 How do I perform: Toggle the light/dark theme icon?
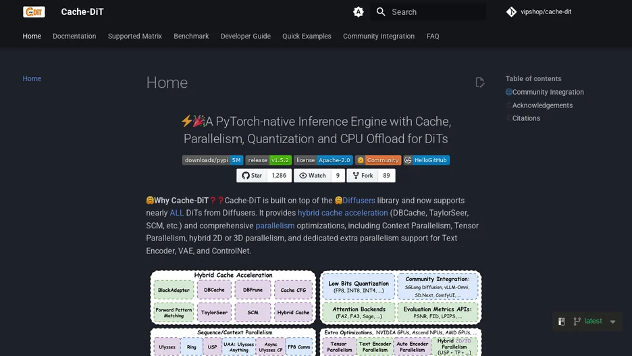coord(359,11)
